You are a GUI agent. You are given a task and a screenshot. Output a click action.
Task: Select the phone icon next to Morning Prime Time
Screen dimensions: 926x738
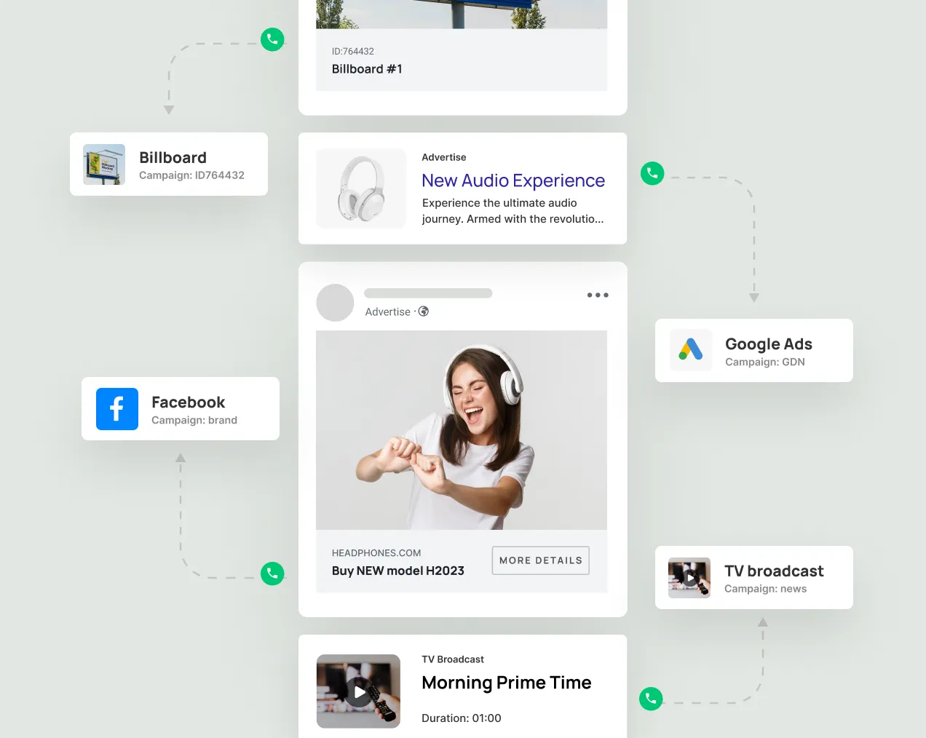click(x=651, y=699)
